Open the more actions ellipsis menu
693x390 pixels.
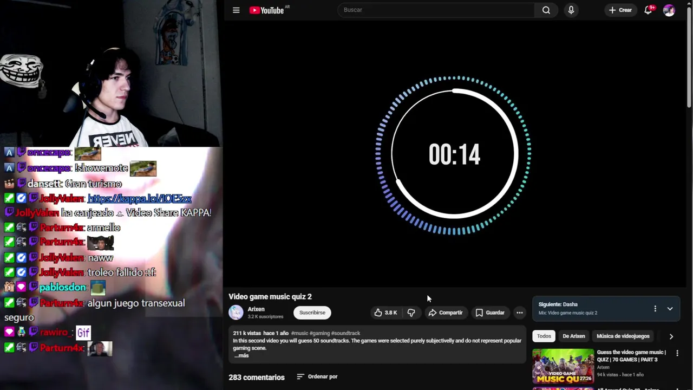(x=520, y=313)
